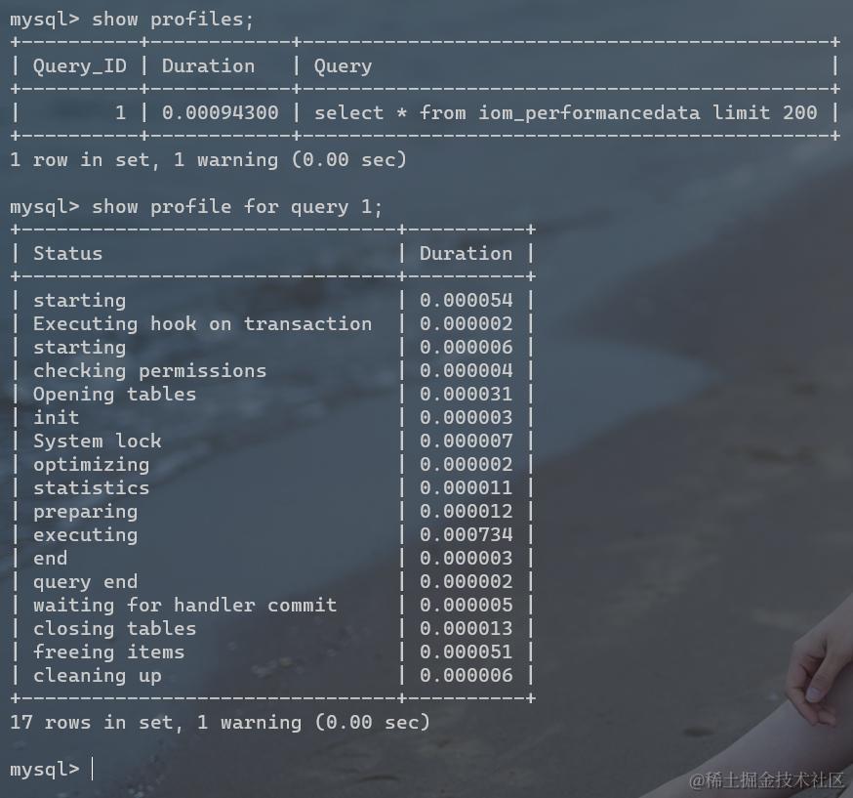Screen dimensions: 853x798
Task: Click the Query column header
Action: (x=343, y=67)
